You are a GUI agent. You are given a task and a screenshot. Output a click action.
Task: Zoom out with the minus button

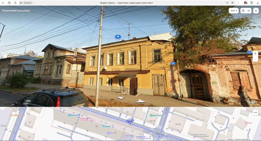pyautogui.click(x=255, y=59)
